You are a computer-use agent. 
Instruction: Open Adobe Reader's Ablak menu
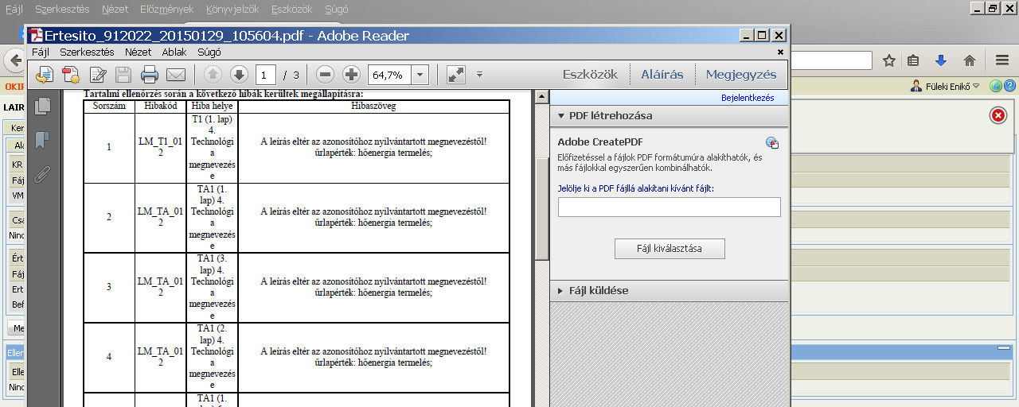174,52
